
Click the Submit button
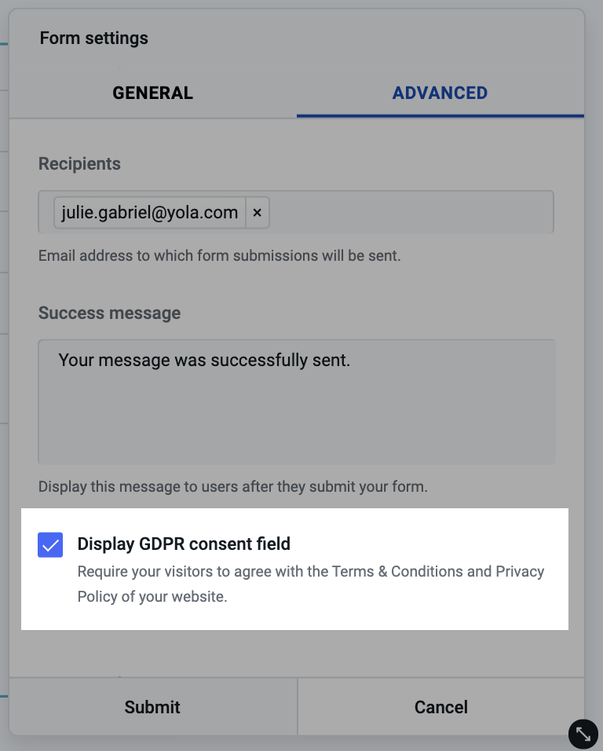(x=152, y=707)
